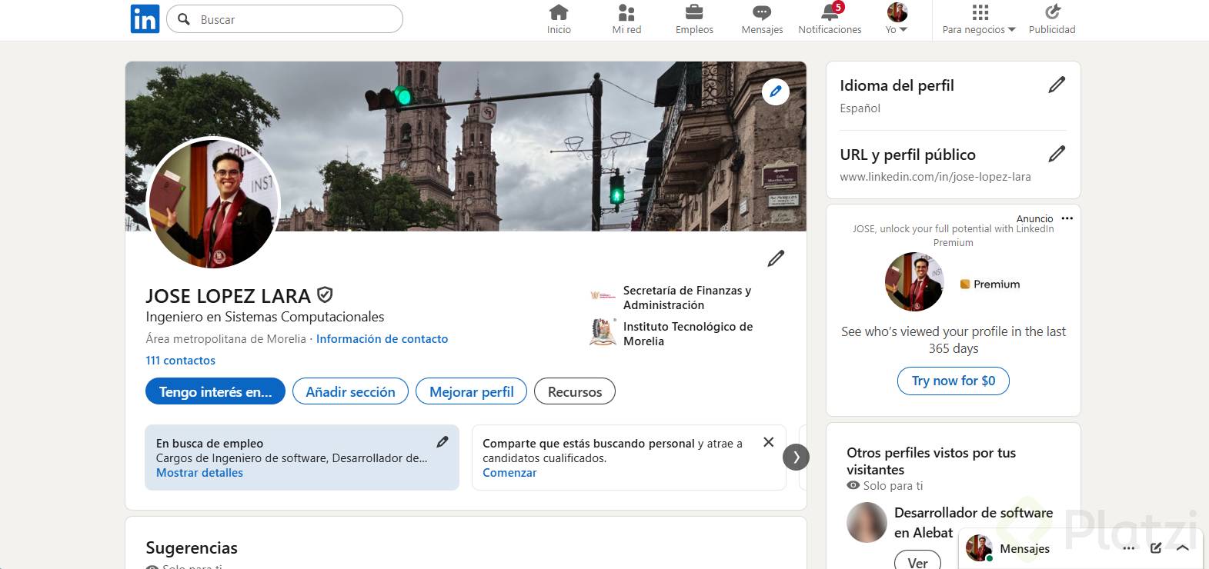The height and width of the screenshot is (569, 1209).
Task: Compose a new message icon
Action: coord(1156,548)
